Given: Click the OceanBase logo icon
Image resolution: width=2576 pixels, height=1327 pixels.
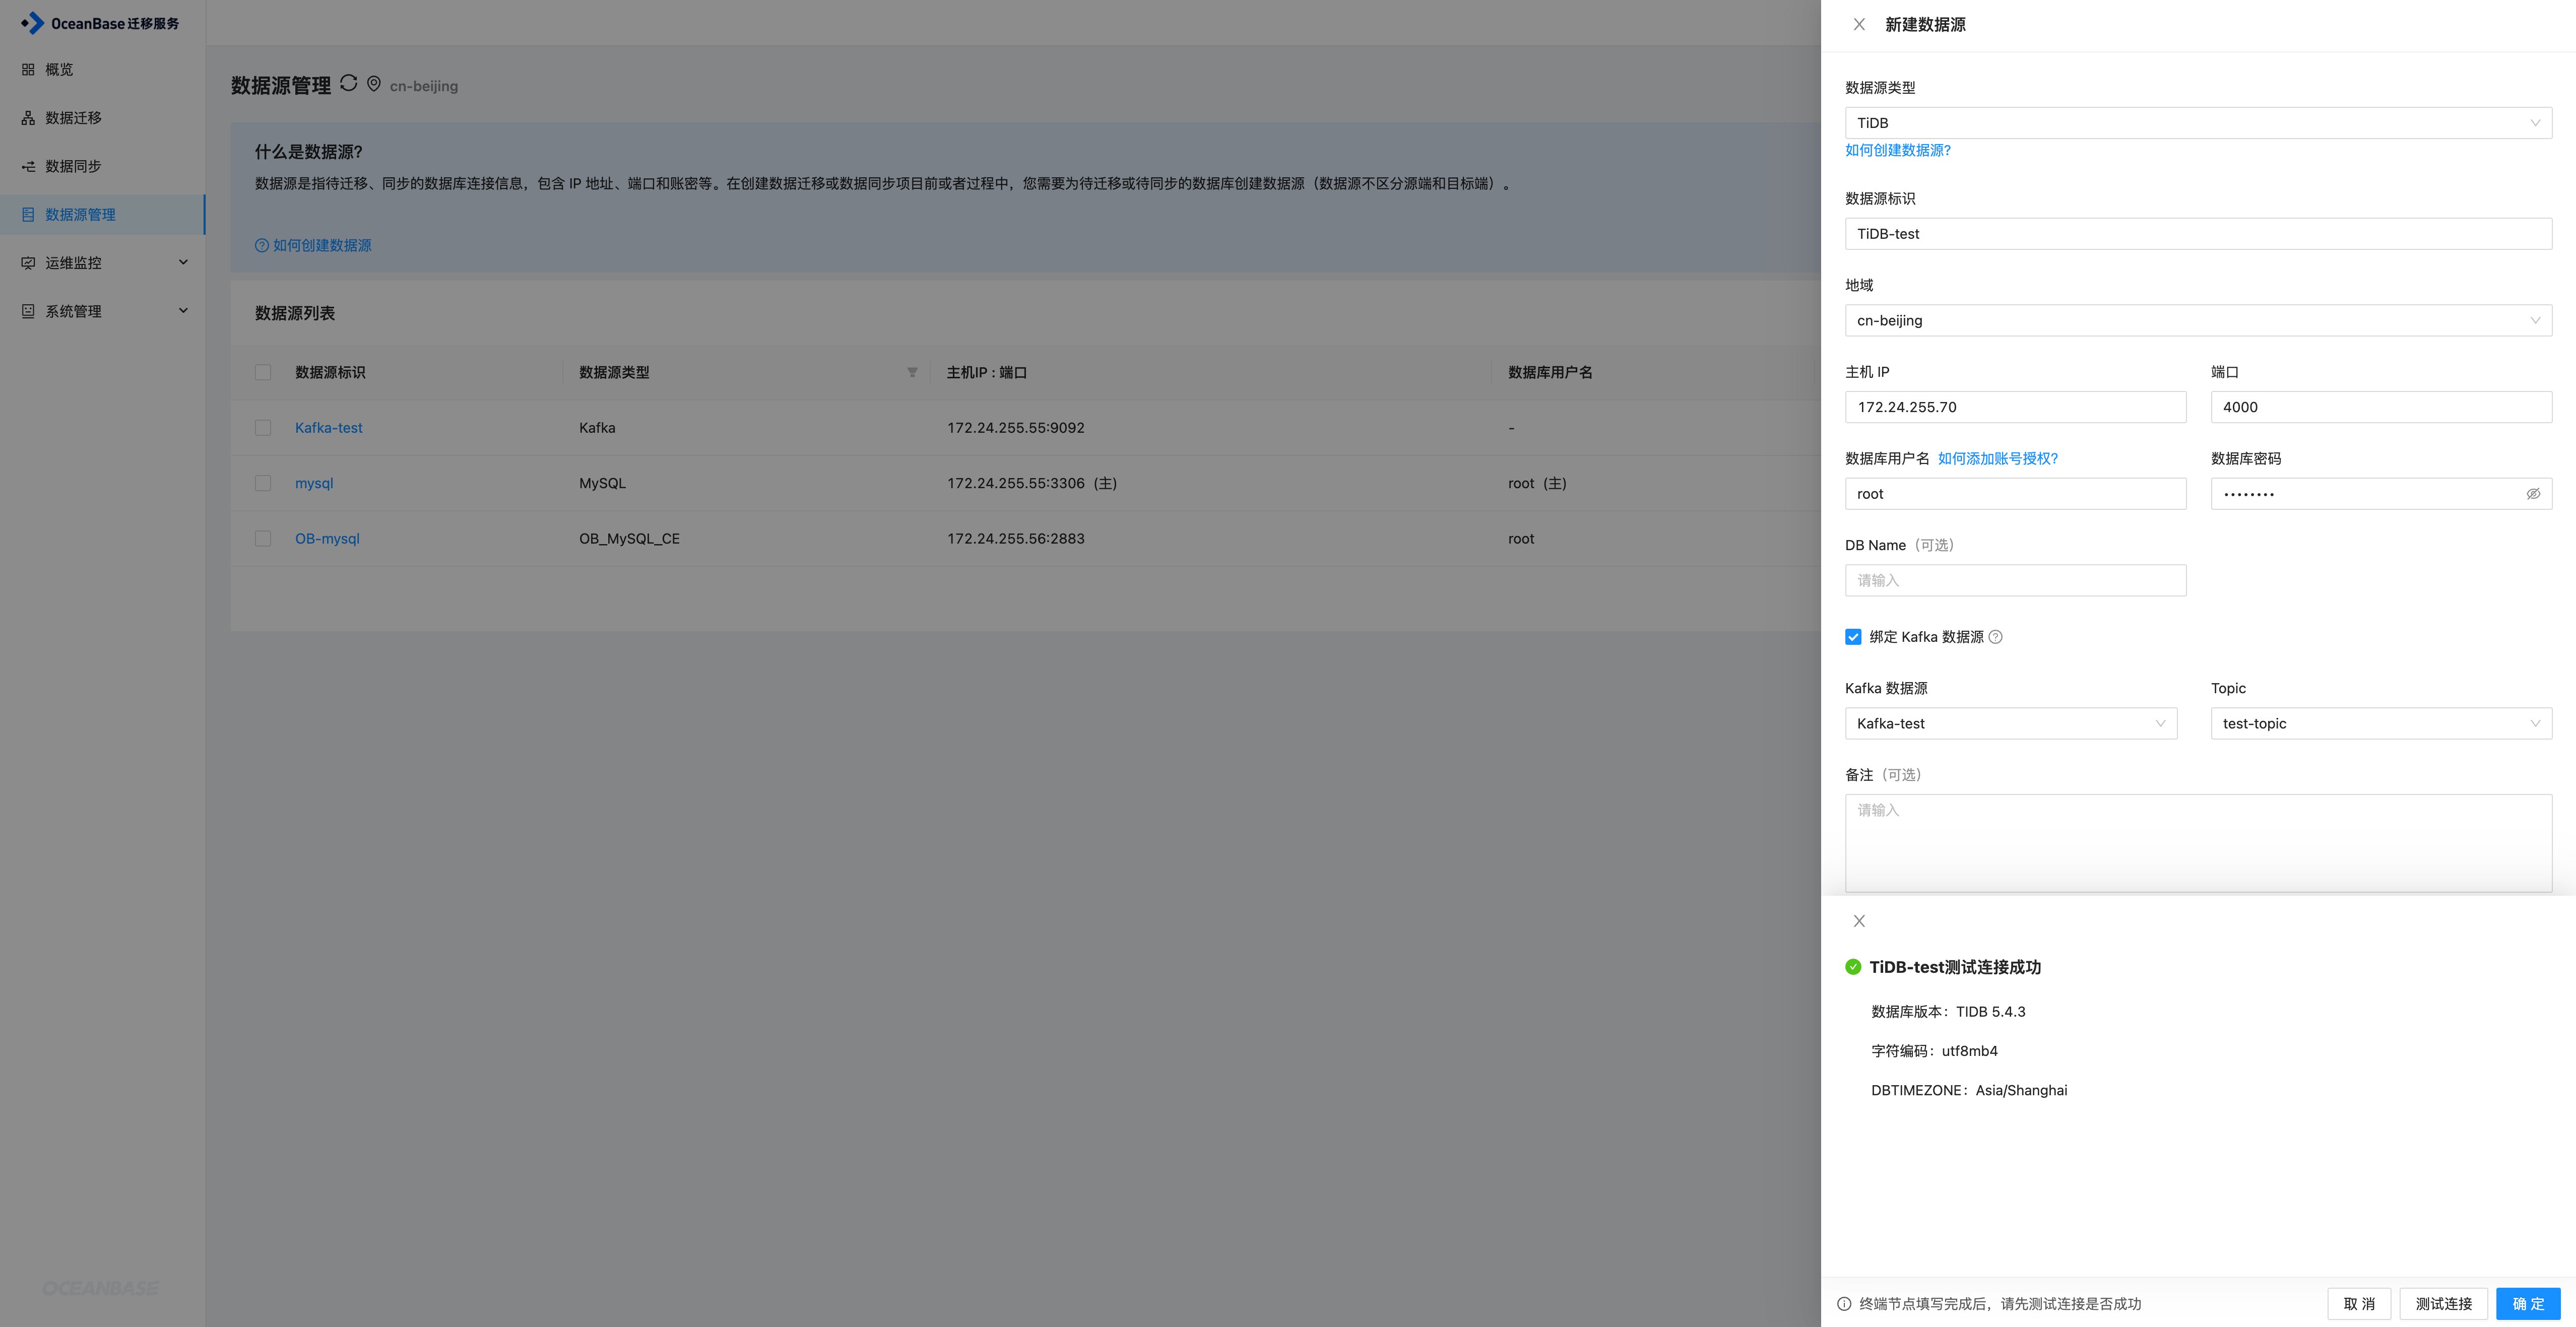Looking at the screenshot, I should coord(32,23).
